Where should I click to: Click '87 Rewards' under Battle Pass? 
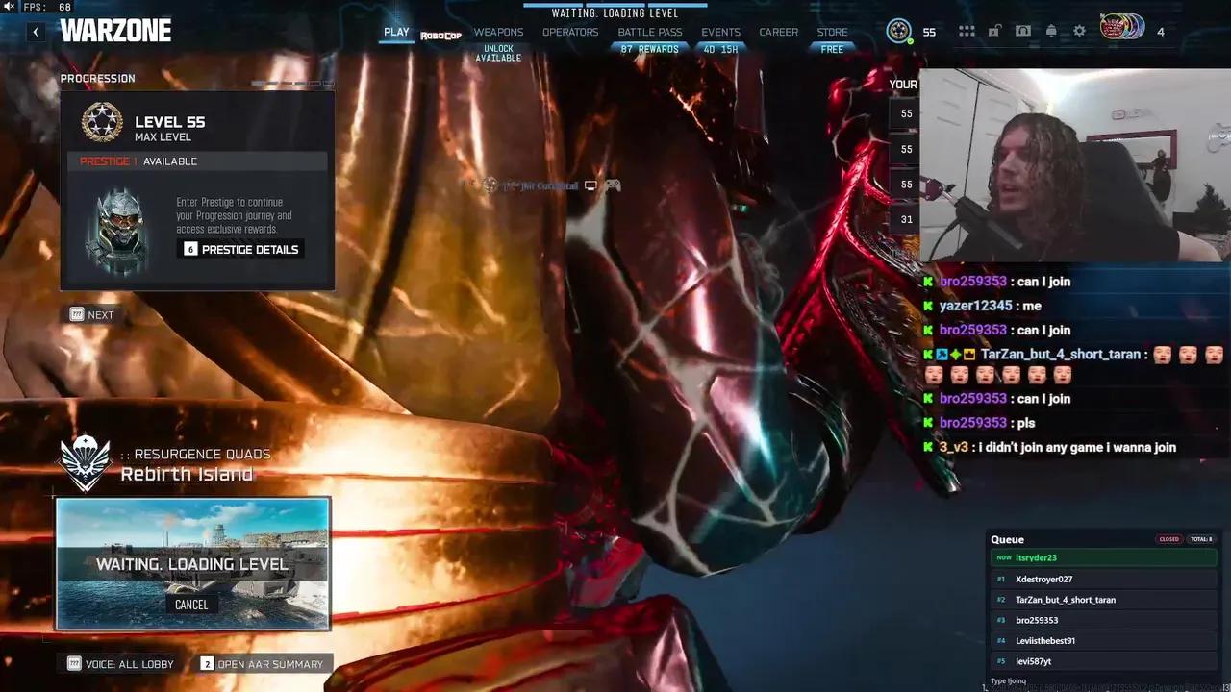click(x=650, y=49)
